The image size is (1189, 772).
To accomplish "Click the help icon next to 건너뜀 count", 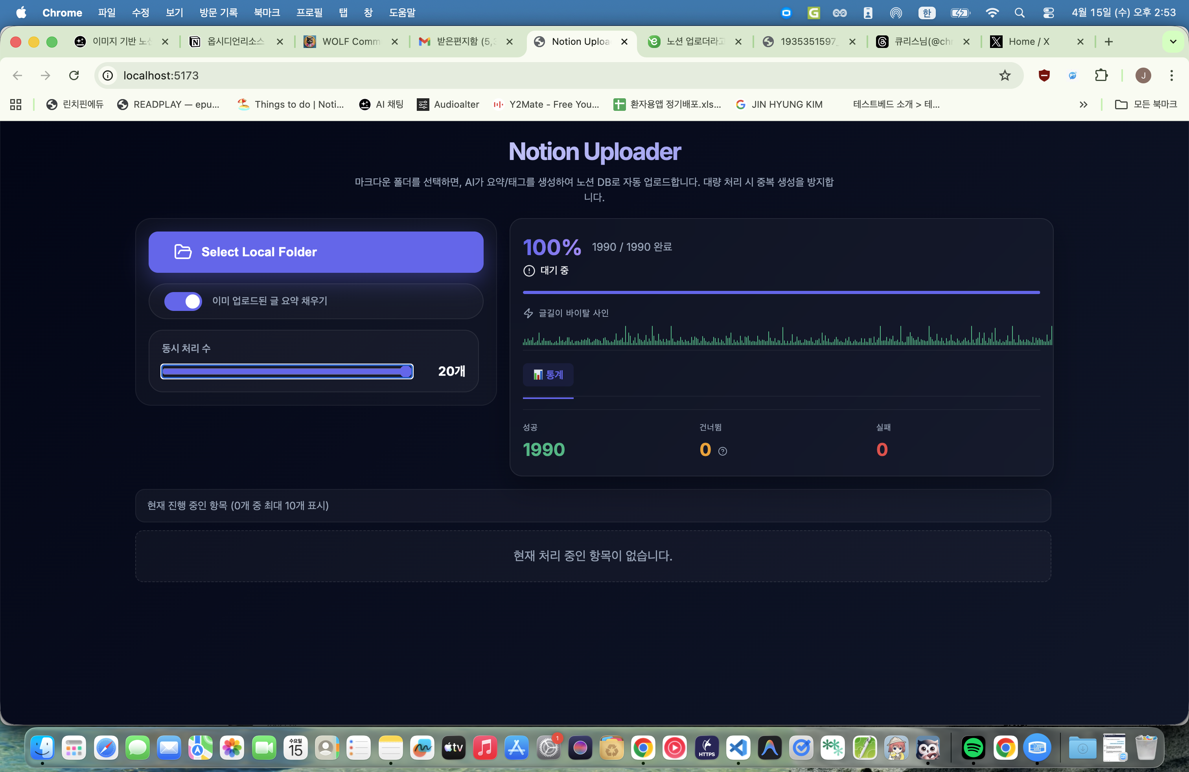I will coord(722,451).
